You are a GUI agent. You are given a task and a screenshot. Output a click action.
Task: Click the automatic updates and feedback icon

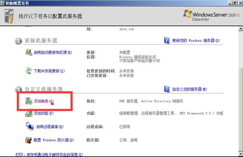(x=29, y=52)
